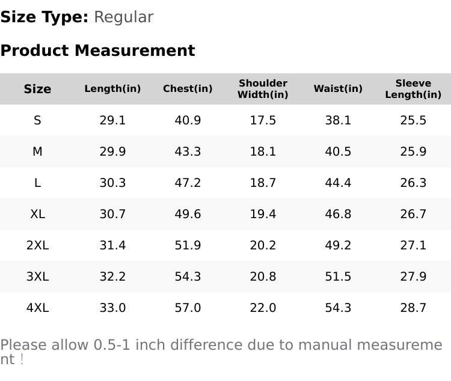Click the manual measurement disclaimer note
The height and width of the screenshot is (381, 451).
click(221, 352)
